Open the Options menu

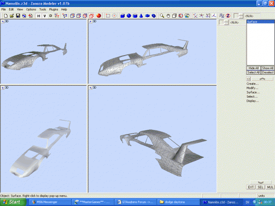click(31, 9)
